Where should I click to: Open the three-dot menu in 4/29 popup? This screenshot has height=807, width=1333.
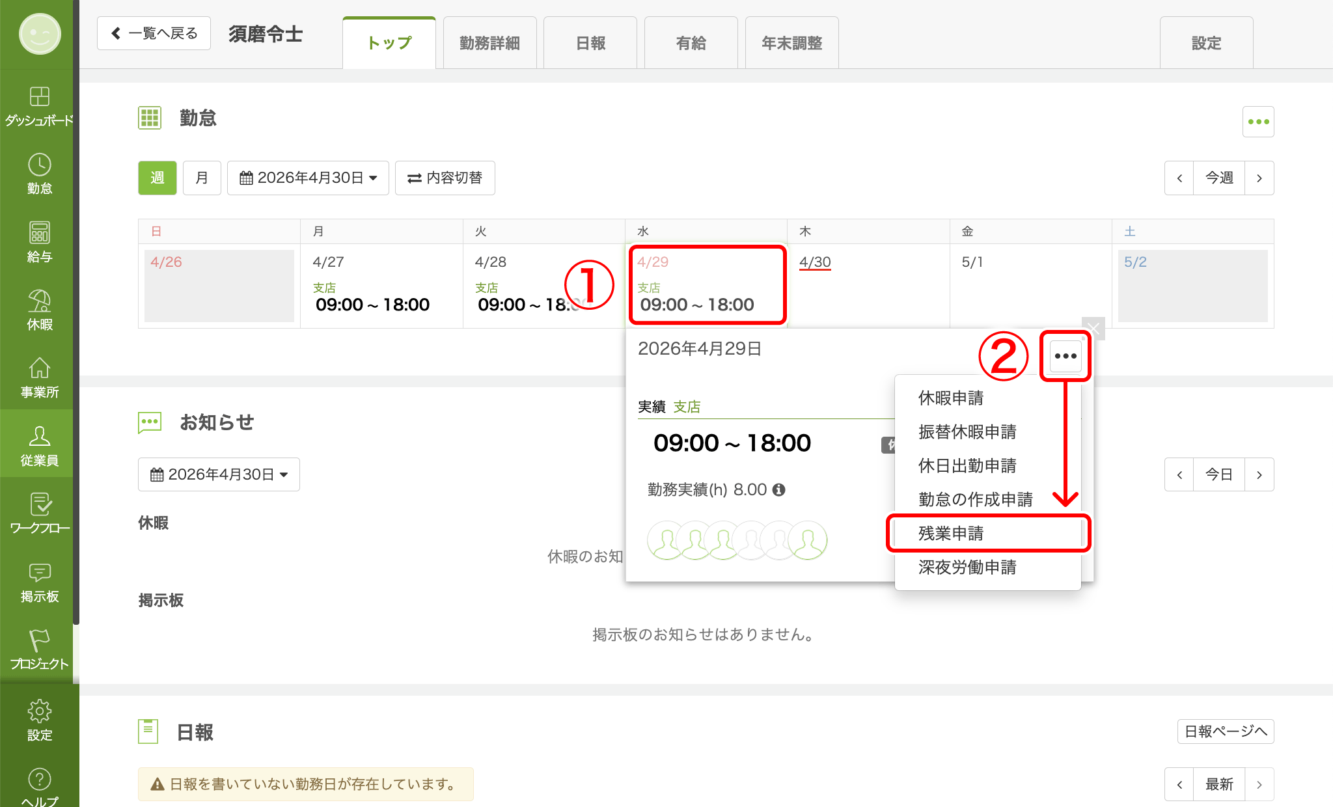pyautogui.click(x=1065, y=356)
